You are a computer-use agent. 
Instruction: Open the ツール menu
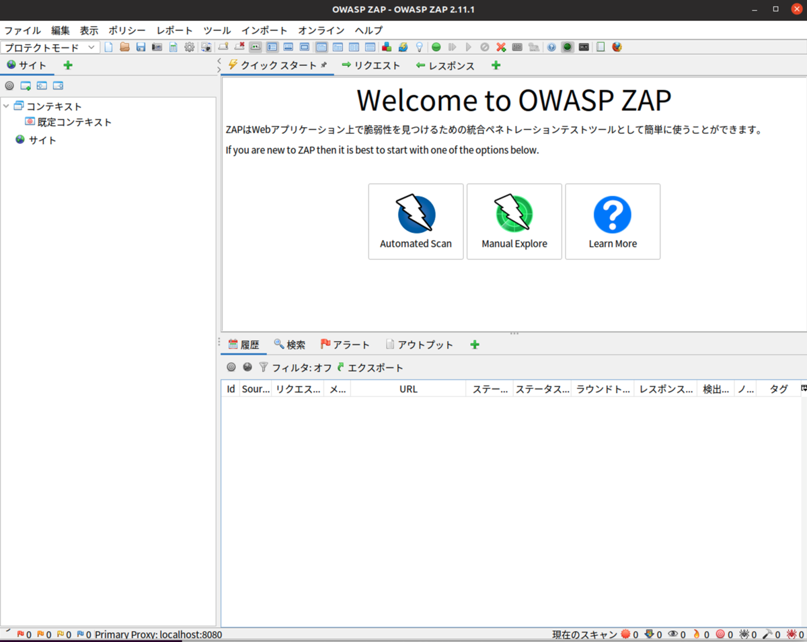pyautogui.click(x=217, y=30)
